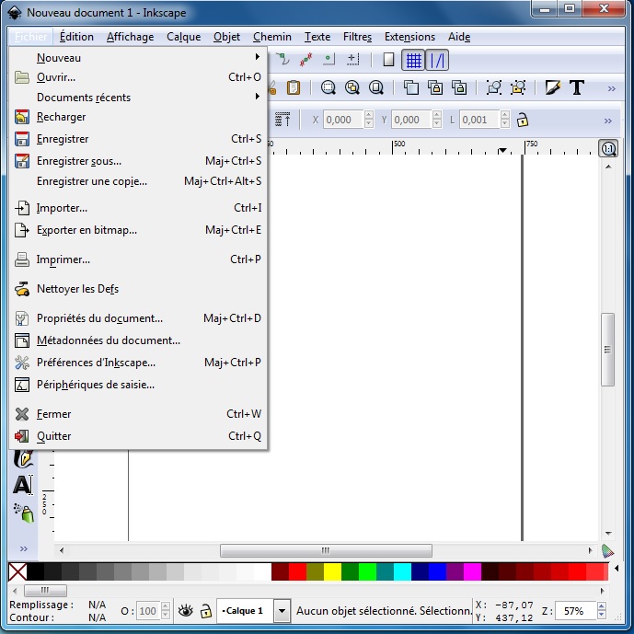Image resolution: width=634 pixels, height=634 pixels.
Task: Select Nettoyer les Defs entry
Action: (138, 289)
